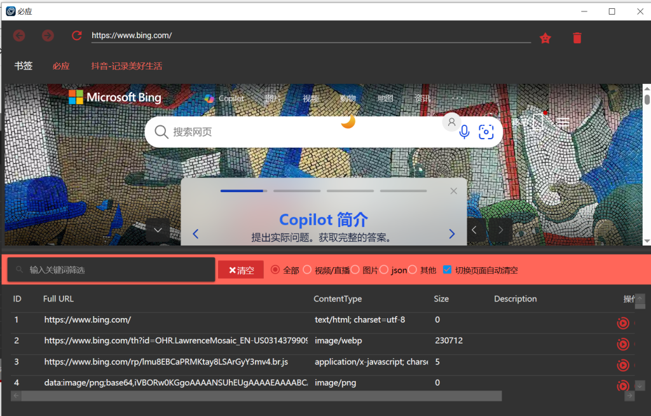Expand the chevron-down button on Bing homepage

[158, 230]
